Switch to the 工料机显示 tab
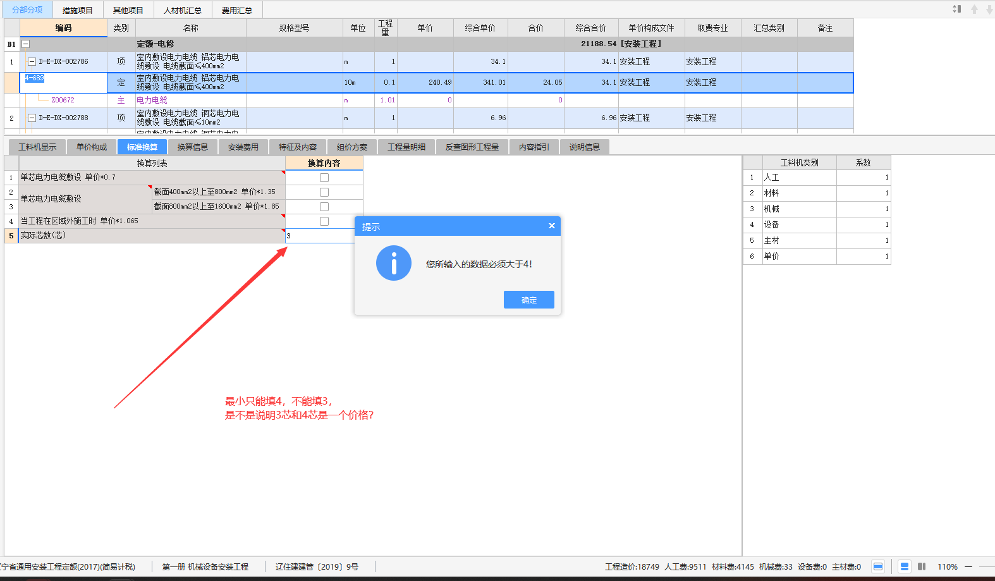Viewport: 995px width, 581px height. (37, 147)
